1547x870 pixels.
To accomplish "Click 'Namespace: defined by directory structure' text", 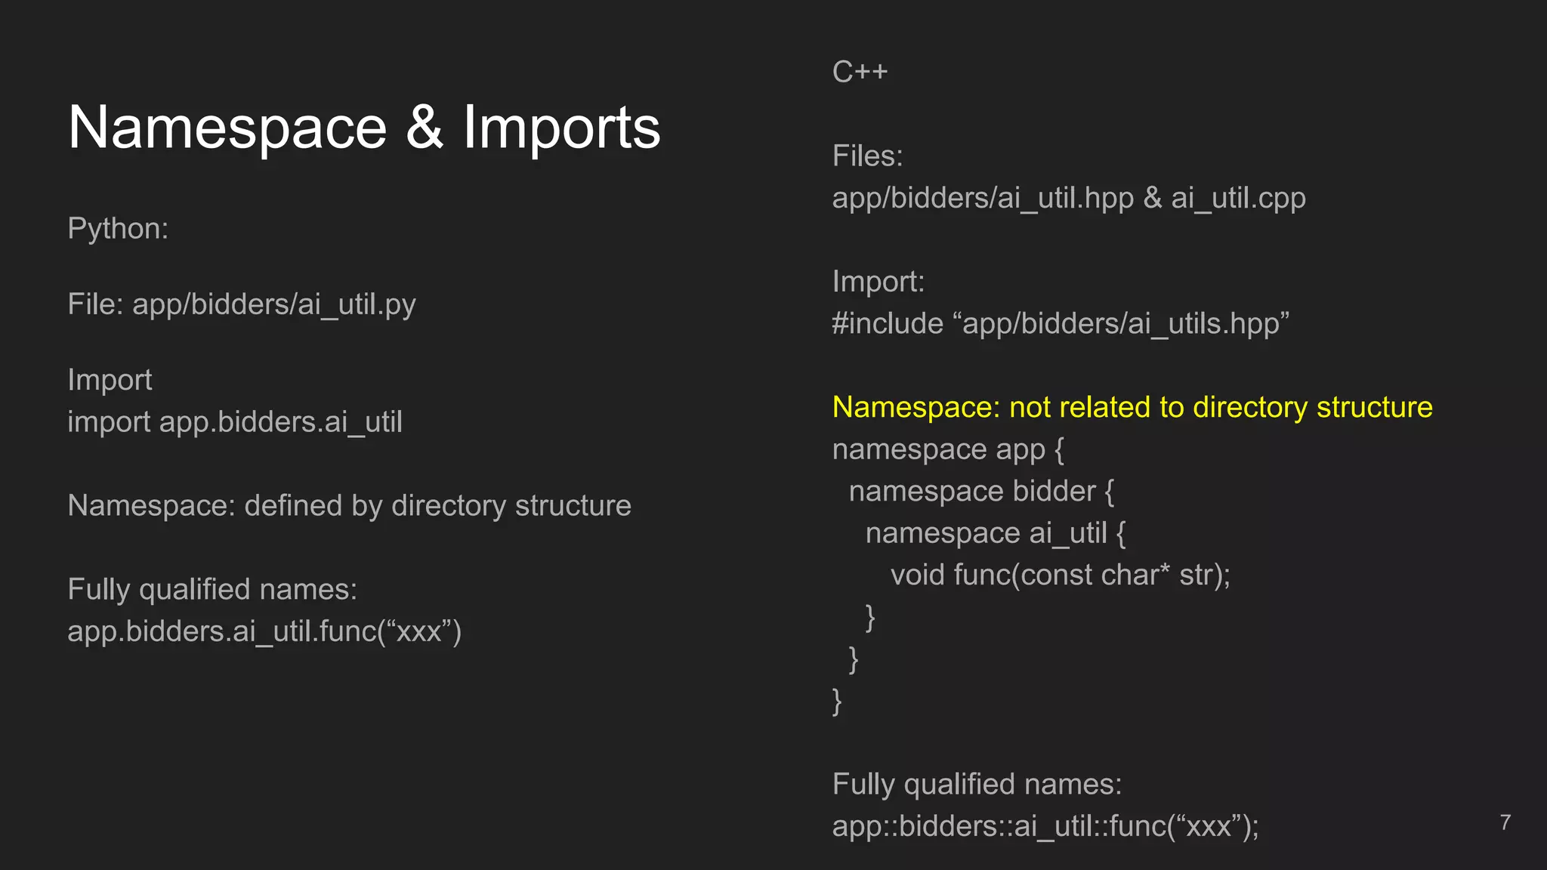I will (349, 505).
